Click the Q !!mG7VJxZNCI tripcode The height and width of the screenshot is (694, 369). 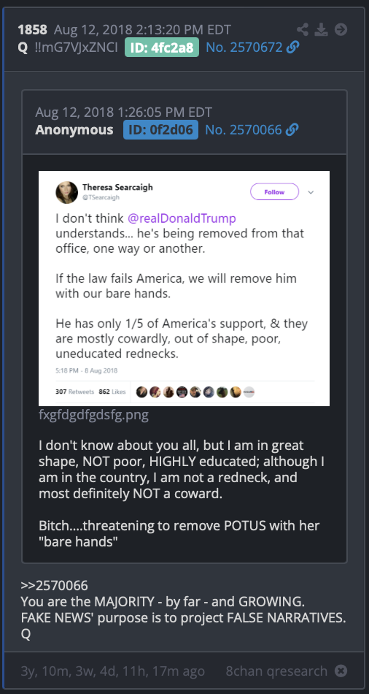68,47
